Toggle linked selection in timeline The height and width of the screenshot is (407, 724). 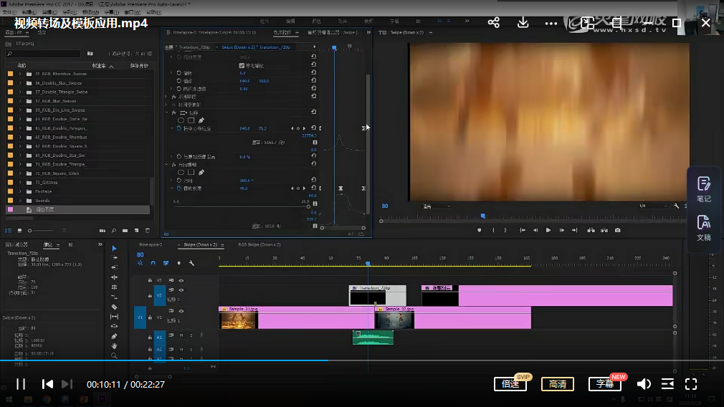pyautogui.click(x=166, y=263)
